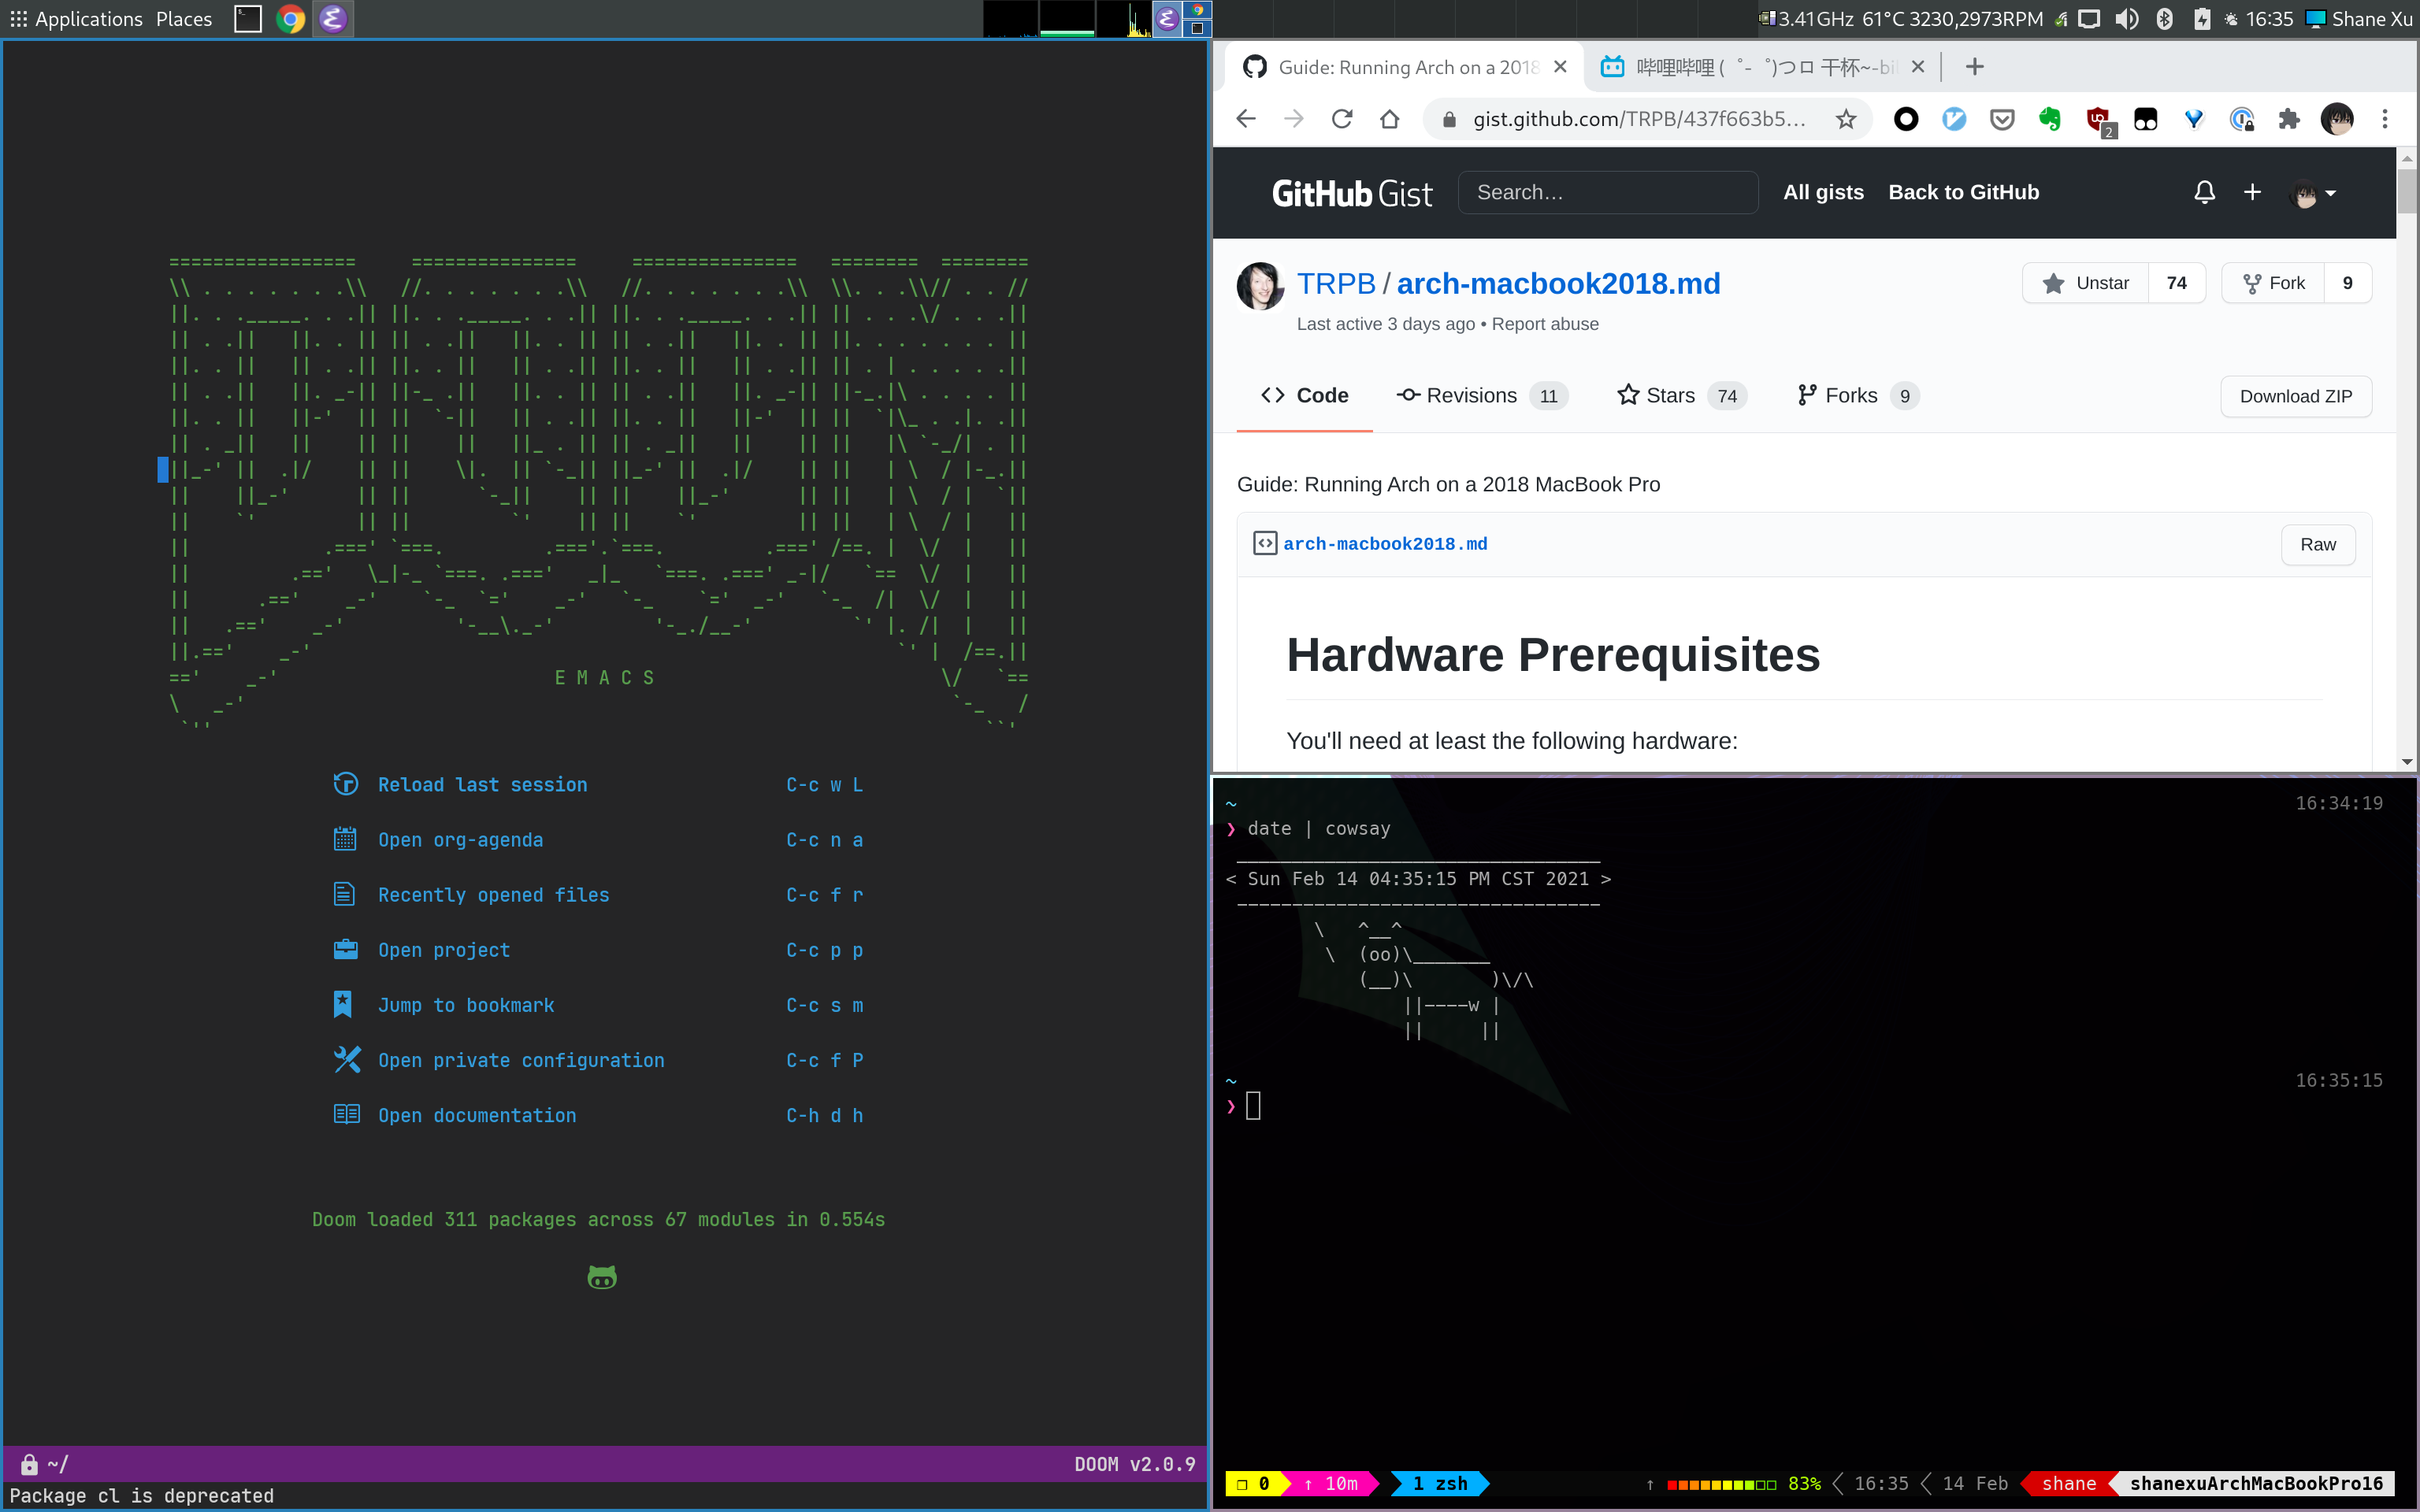Click the GitHub Gist logo
2420x1512 pixels.
point(1352,192)
